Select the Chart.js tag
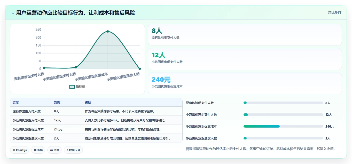352x164 pixels. click(20, 150)
